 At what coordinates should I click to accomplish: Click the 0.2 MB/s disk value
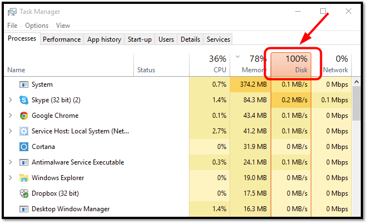295,100
